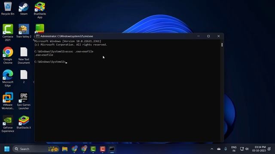The width and height of the screenshot is (275, 154).
Task: Select the text file named 2
Action: tap(24, 77)
